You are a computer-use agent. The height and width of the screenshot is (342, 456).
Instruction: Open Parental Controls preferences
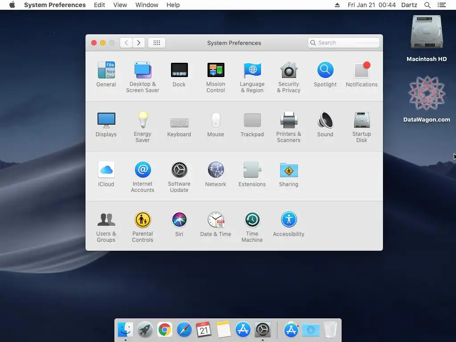point(142,227)
